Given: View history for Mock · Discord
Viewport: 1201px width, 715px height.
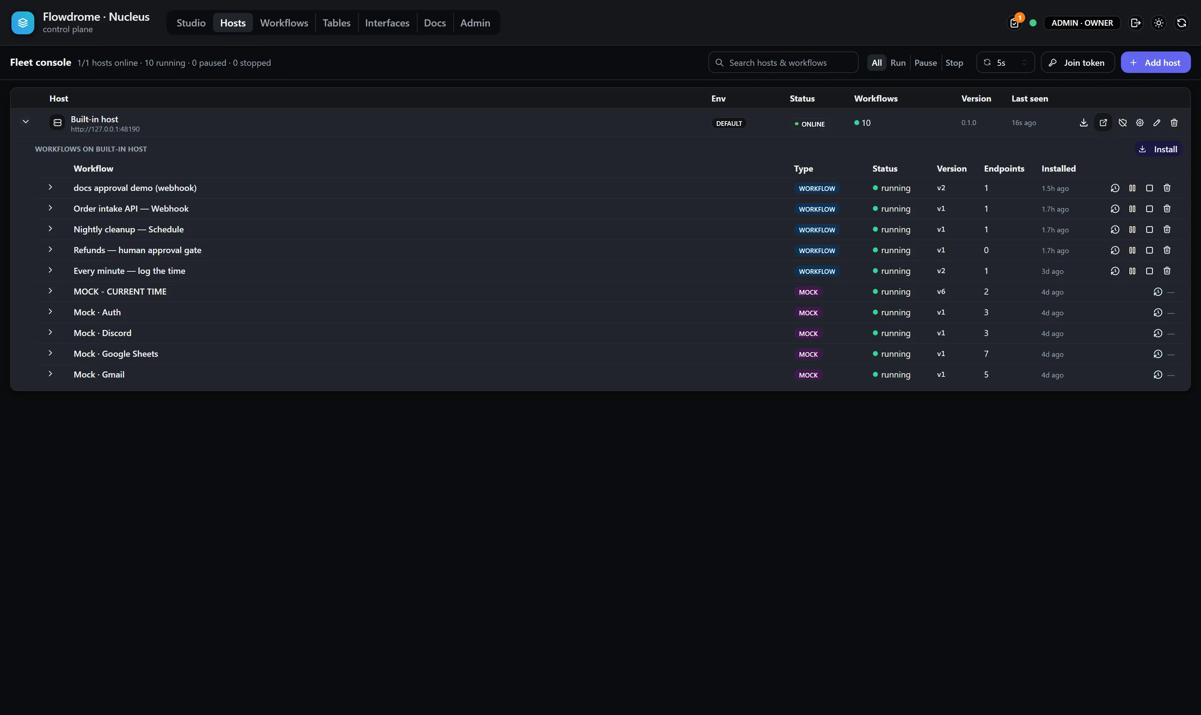Looking at the screenshot, I should tap(1158, 334).
